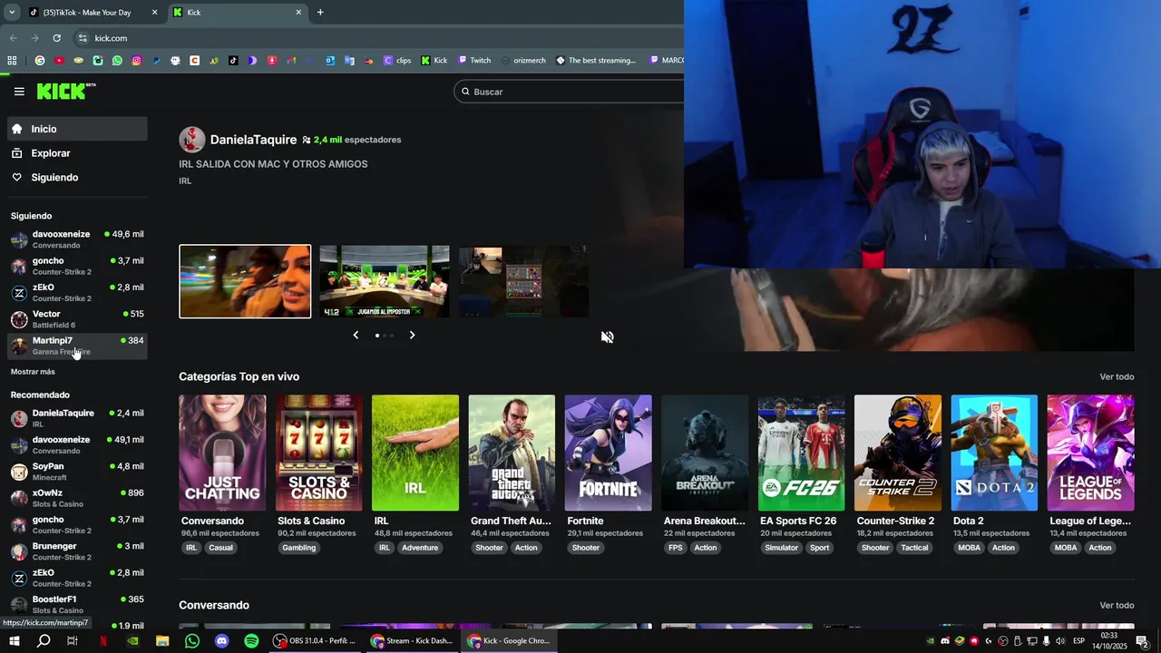Expand Mostrar más in following list
This screenshot has height=653, width=1161.
33,372
